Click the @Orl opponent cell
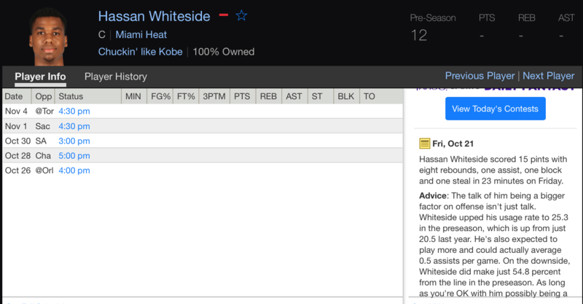This screenshot has height=304, width=583. pos(44,171)
